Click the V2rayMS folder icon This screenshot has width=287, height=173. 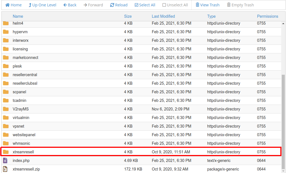pyautogui.click(x=6, y=109)
